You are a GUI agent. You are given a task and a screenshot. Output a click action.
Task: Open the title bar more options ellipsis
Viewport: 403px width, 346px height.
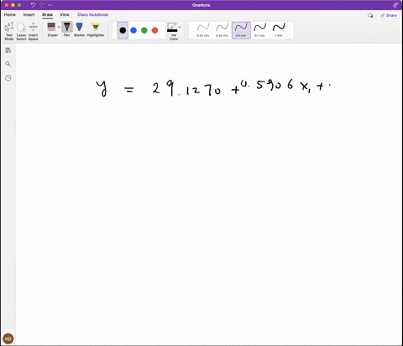pos(50,5)
